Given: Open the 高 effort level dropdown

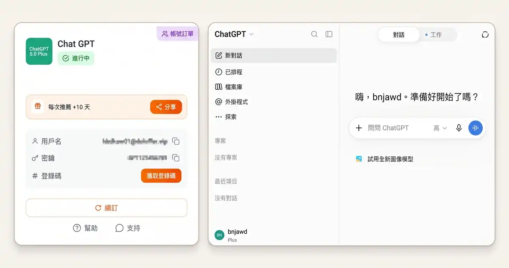Looking at the screenshot, I should 440,128.
